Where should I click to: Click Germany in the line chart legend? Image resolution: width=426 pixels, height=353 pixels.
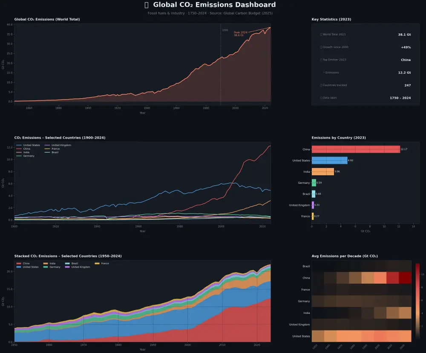pos(29,156)
